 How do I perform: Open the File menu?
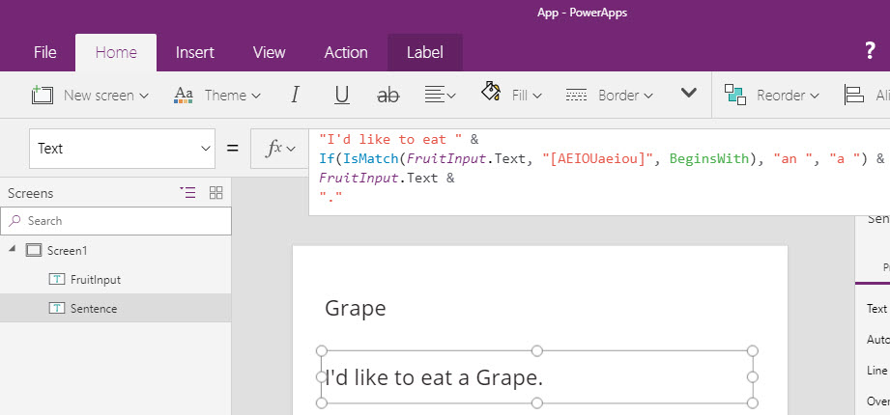pos(44,53)
